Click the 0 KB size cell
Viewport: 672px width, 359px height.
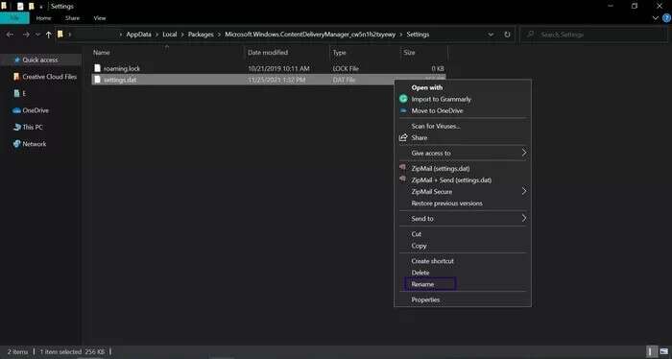click(438, 68)
